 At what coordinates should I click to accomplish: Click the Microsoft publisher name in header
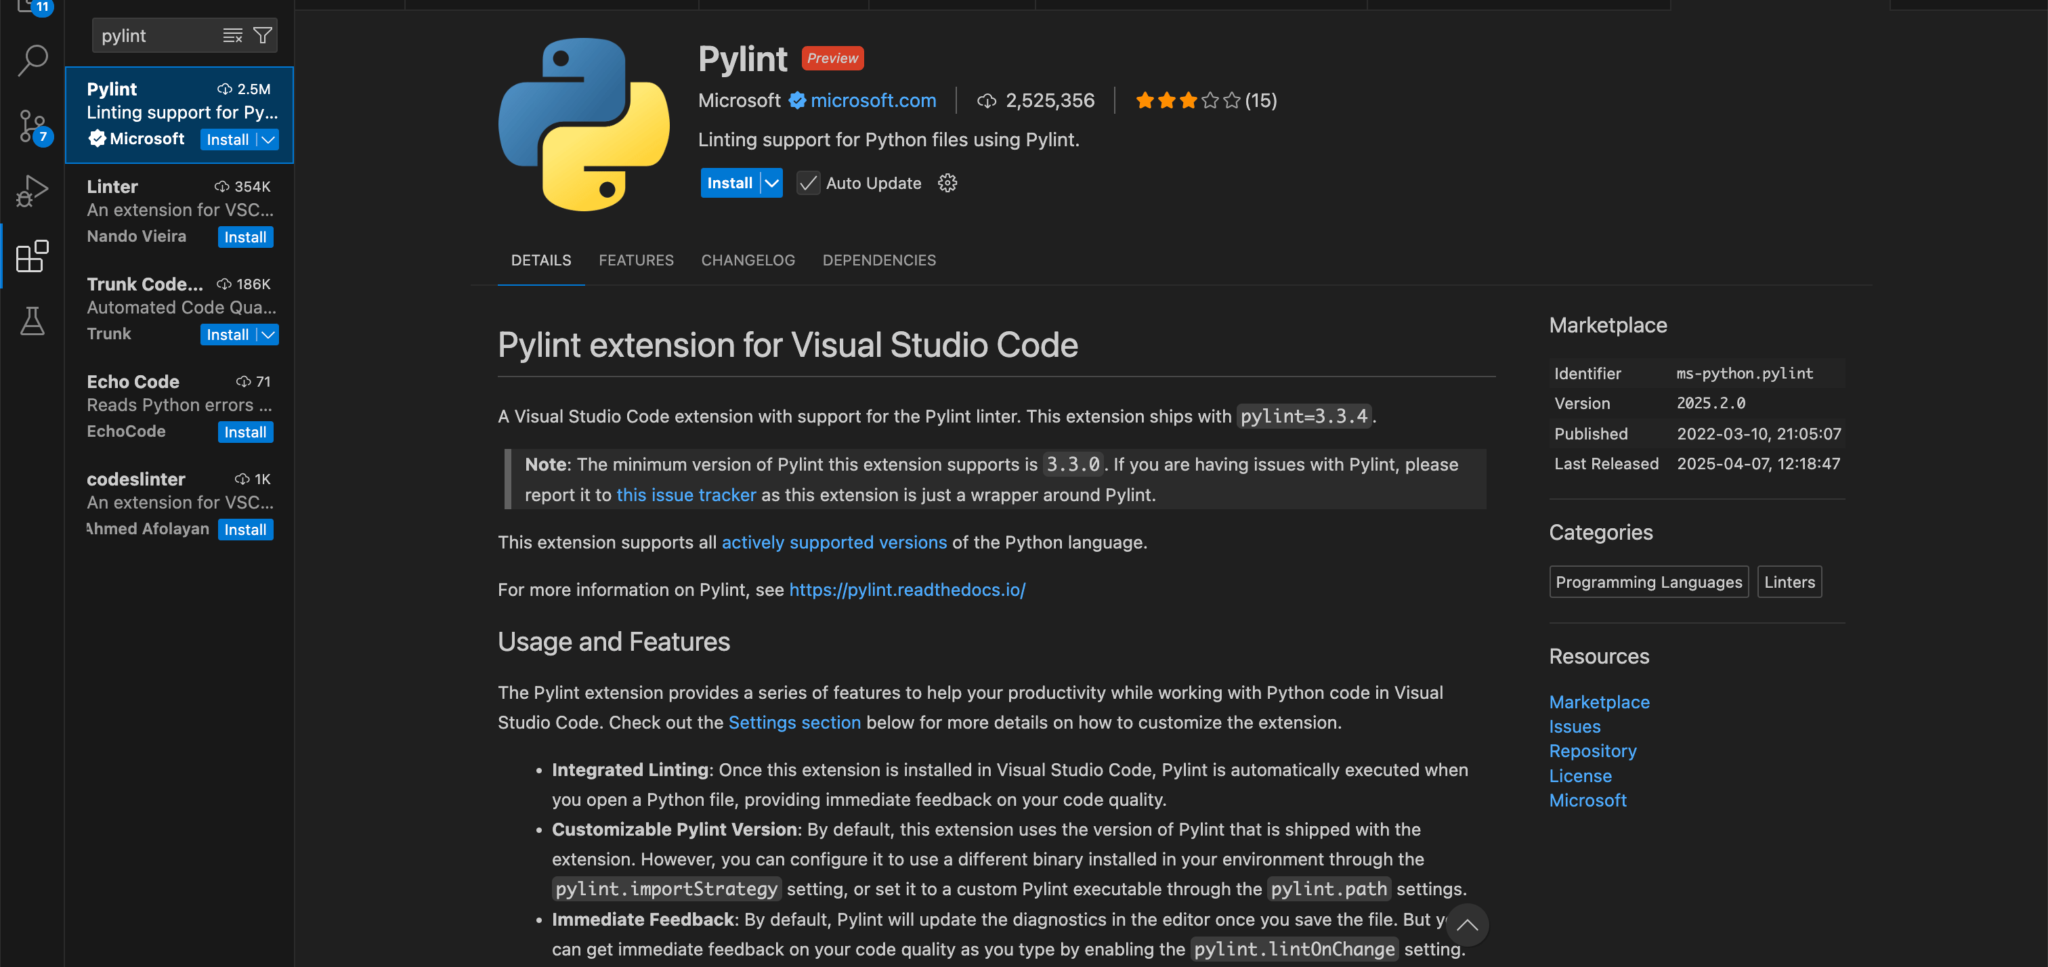(x=739, y=100)
